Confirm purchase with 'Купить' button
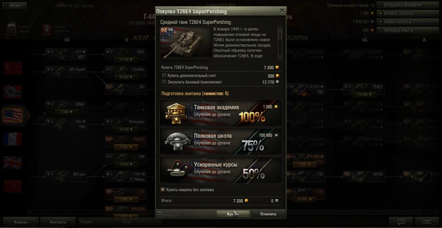Screen dimensions: 442x228 point(233,214)
